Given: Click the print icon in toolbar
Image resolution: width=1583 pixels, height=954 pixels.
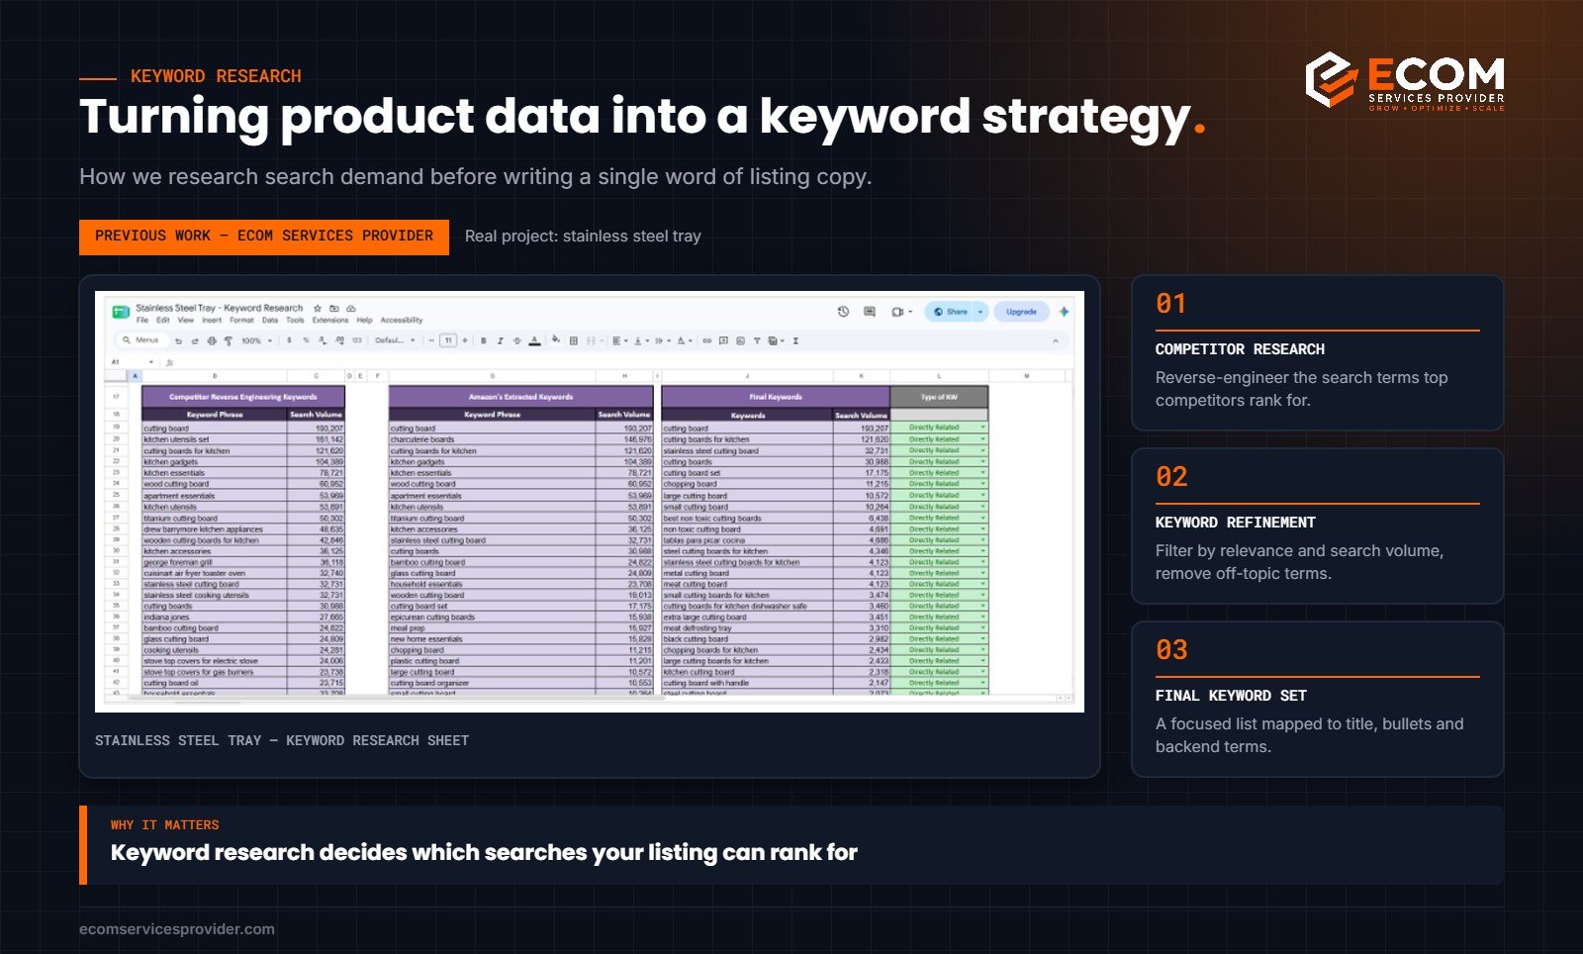Looking at the screenshot, I should [212, 340].
